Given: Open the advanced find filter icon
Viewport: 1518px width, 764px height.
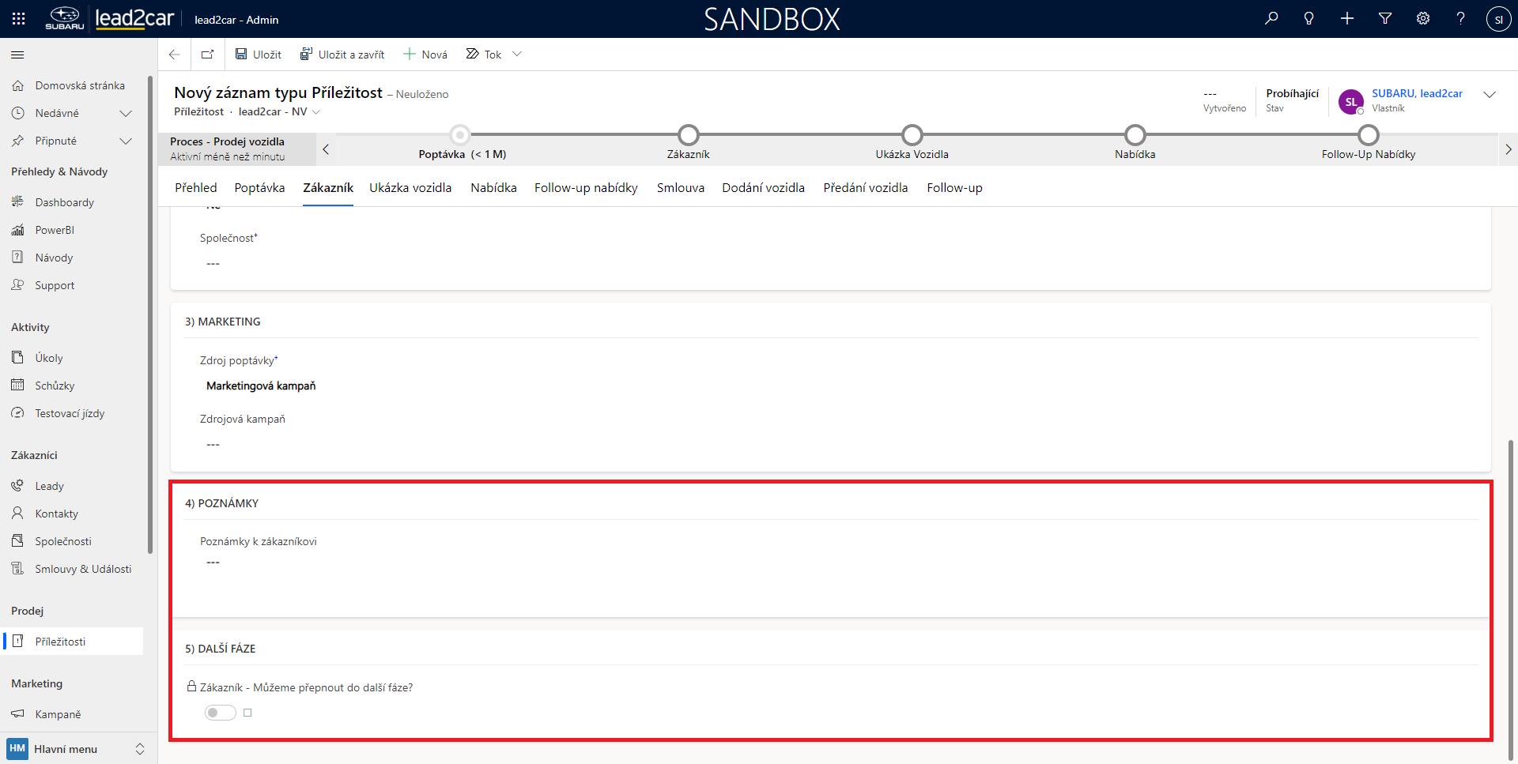Looking at the screenshot, I should (1385, 19).
